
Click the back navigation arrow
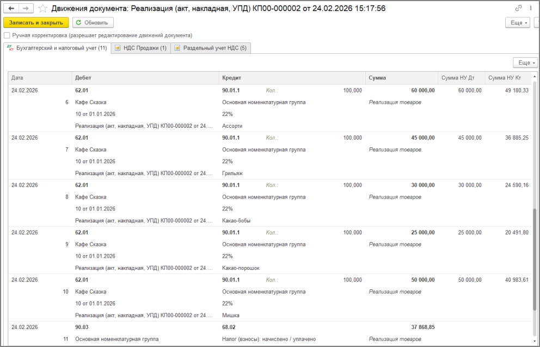tap(11, 9)
